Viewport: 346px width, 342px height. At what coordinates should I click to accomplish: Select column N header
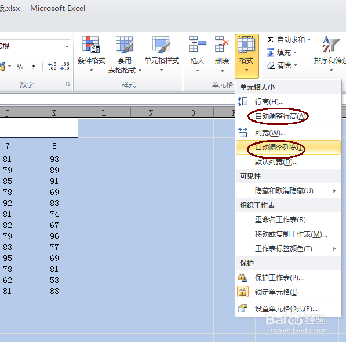(x=151, y=113)
